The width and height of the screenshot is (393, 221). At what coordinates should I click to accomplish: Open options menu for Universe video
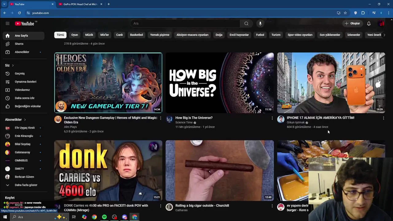point(272,118)
